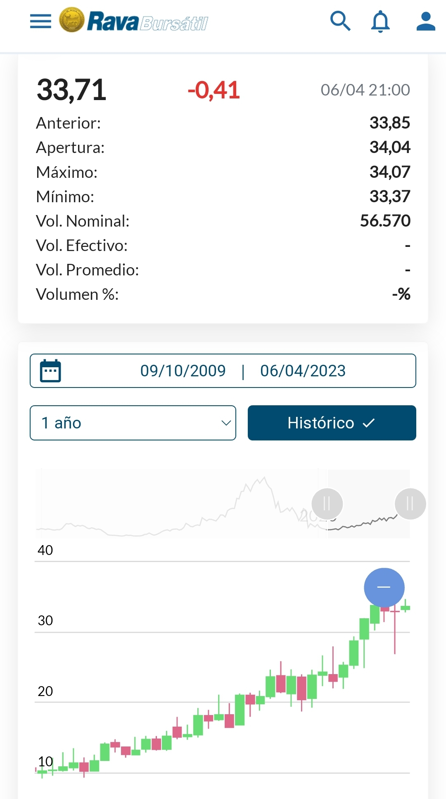Viewport: 446px width, 799px height.
Task: Open the search magnifier icon
Action: tap(340, 21)
